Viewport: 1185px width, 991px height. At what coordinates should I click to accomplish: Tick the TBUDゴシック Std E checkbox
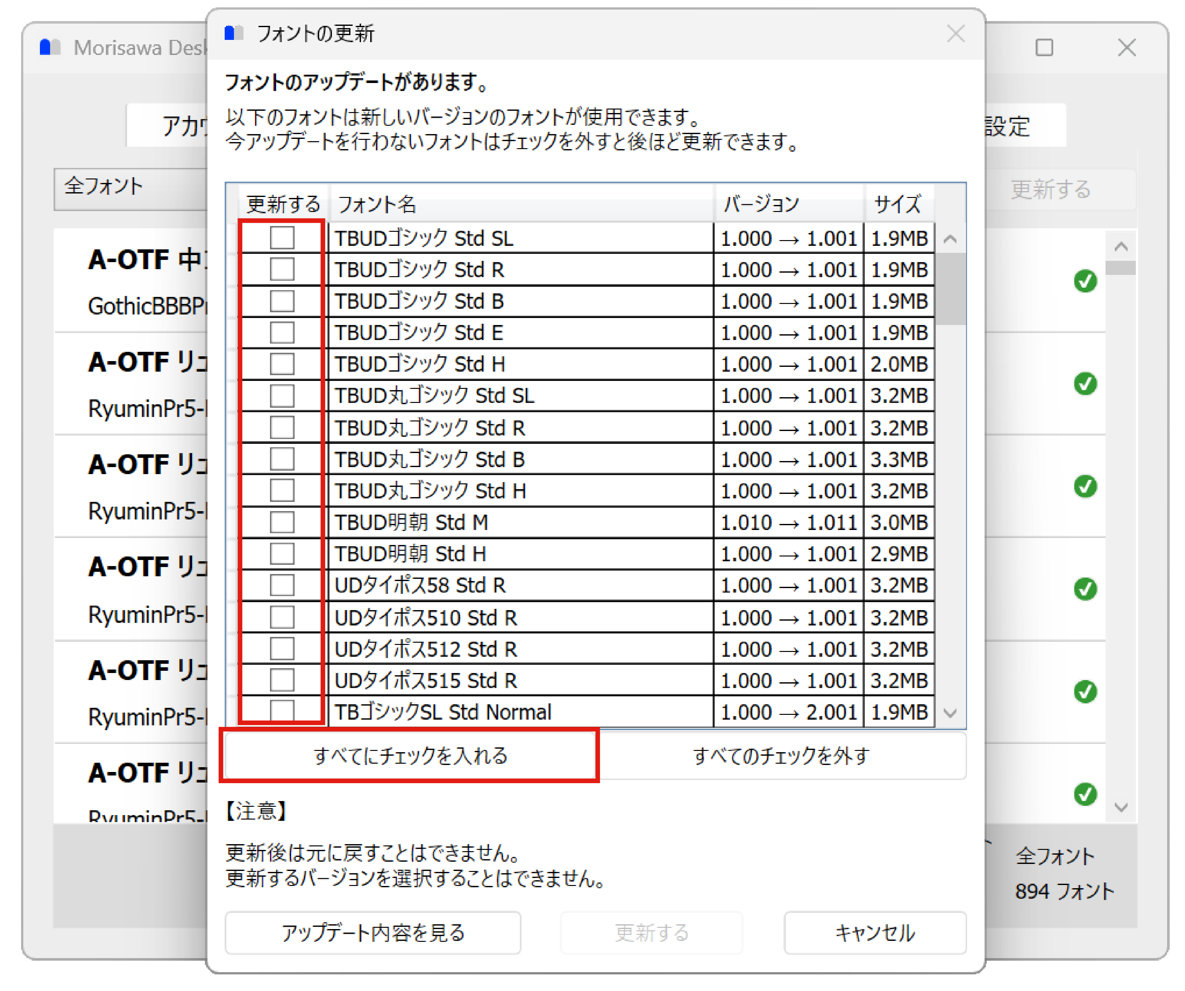[x=282, y=332]
